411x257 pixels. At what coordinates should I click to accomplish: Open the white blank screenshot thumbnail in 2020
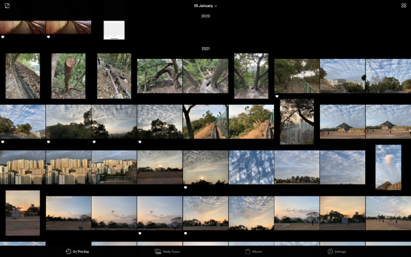pyautogui.click(x=114, y=30)
